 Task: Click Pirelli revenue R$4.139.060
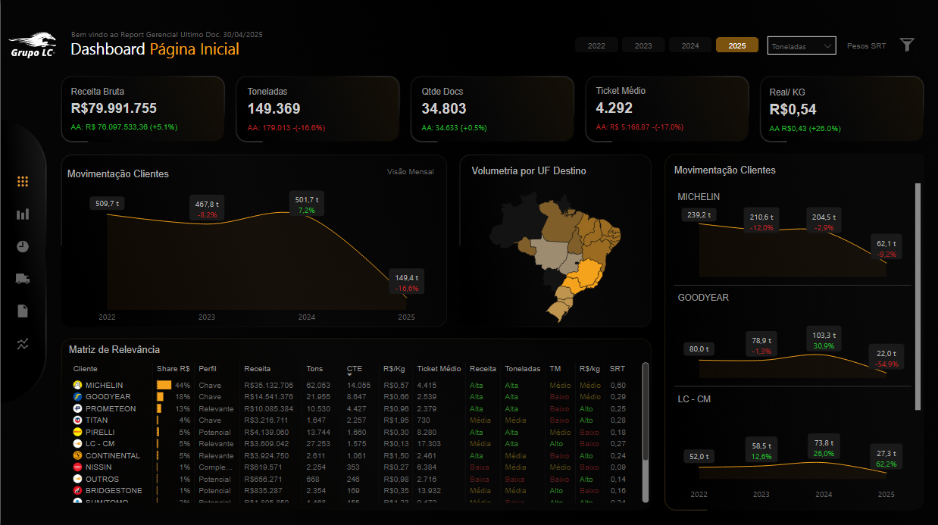[x=266, y=432]
